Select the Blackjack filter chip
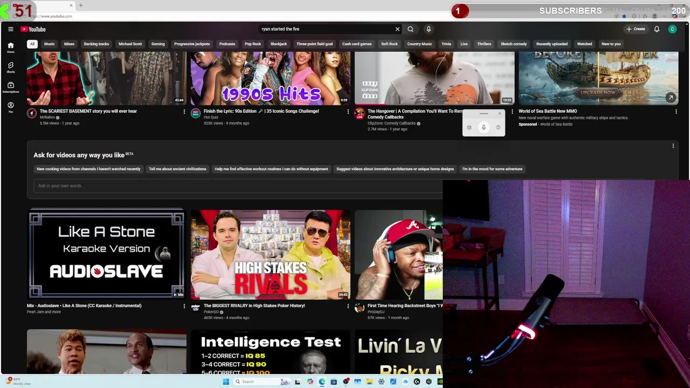 279,44
